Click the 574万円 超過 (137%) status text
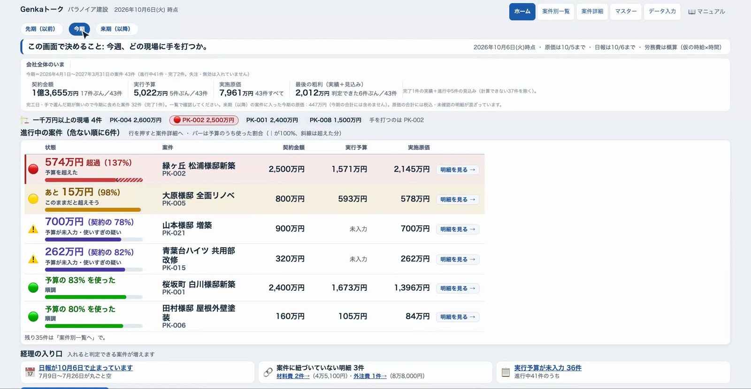751x389 pixels. pos(88,163)
